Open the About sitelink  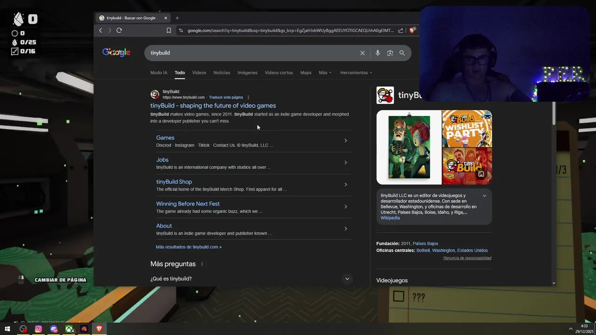tap(164, 226)
